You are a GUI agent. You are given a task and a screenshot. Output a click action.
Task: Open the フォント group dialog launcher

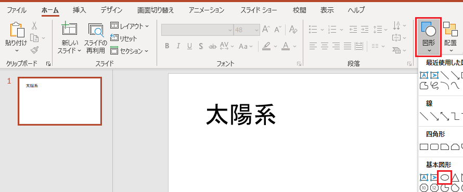click(x=299, y=64)
